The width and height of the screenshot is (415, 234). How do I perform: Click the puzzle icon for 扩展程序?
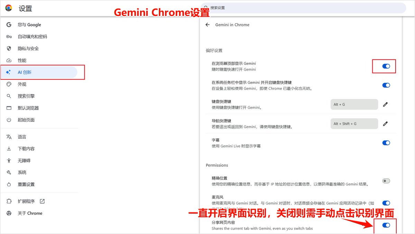[9, 201]
